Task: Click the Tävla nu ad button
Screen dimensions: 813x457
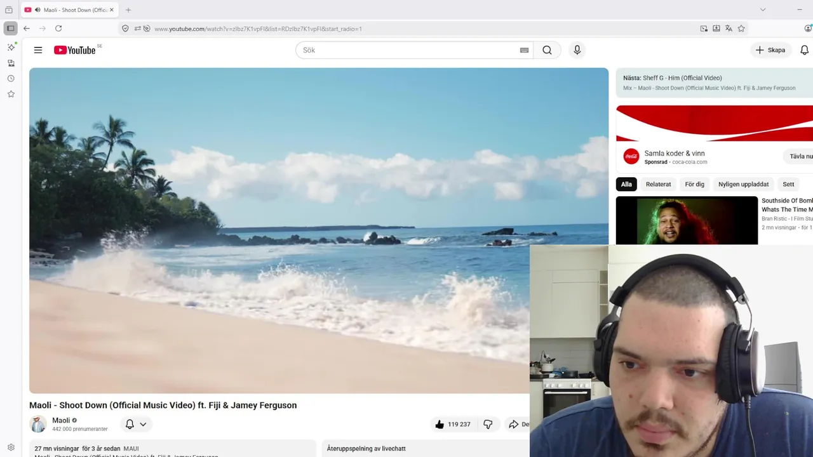Action: (x=799, y=156)
